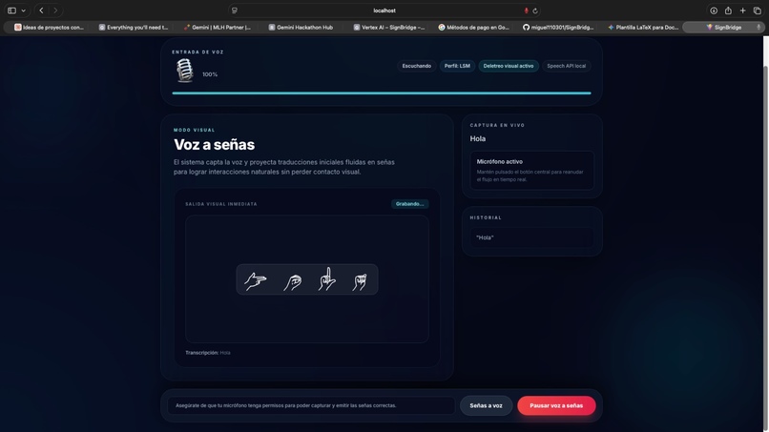Show the tab overview icon

(x=758, y=10)
